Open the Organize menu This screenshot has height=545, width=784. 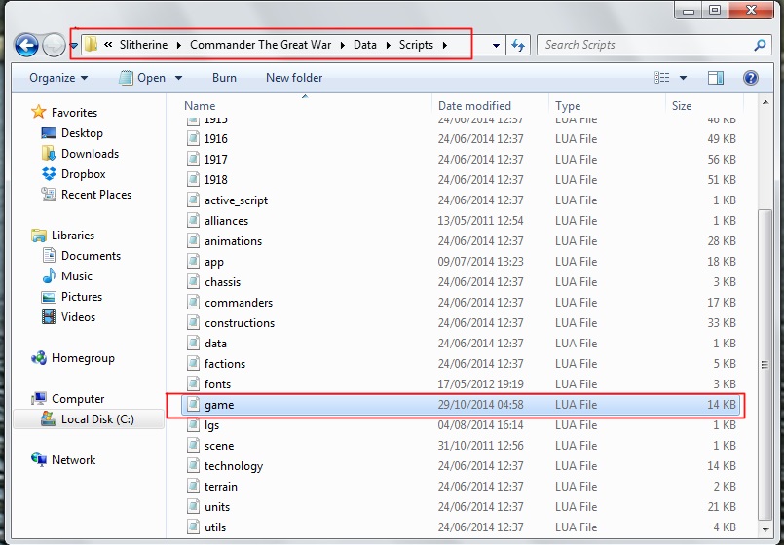[x=58, y=78]
